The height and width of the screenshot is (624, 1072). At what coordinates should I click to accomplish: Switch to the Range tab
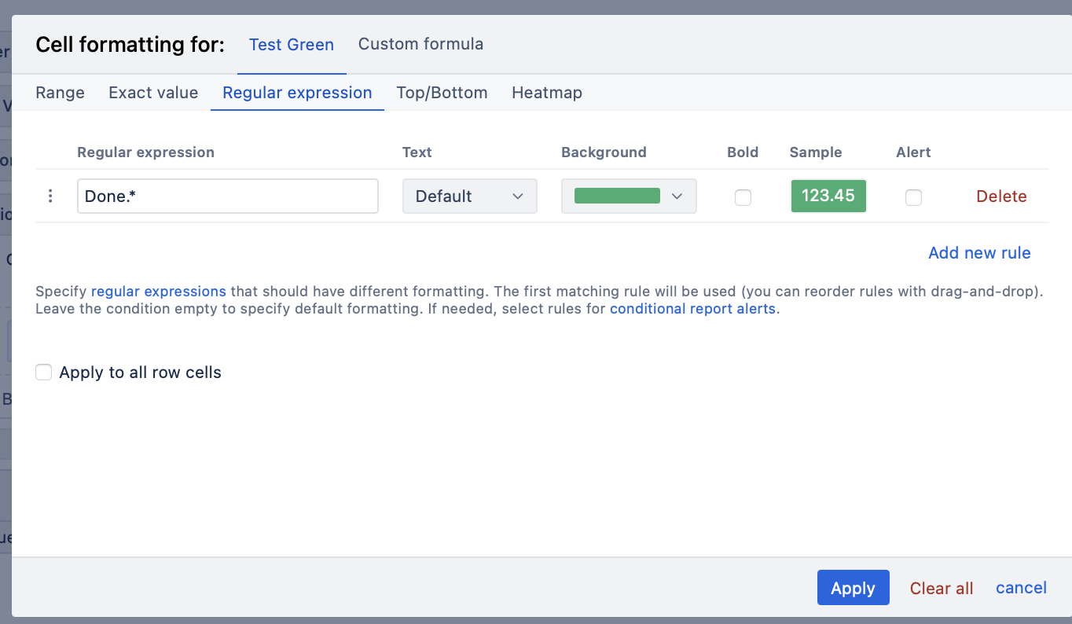click(x=60, y=93)
